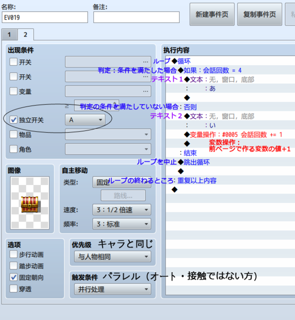Select event page tab 2
This screenshot has width=295, height=320.
pos(25,34)
